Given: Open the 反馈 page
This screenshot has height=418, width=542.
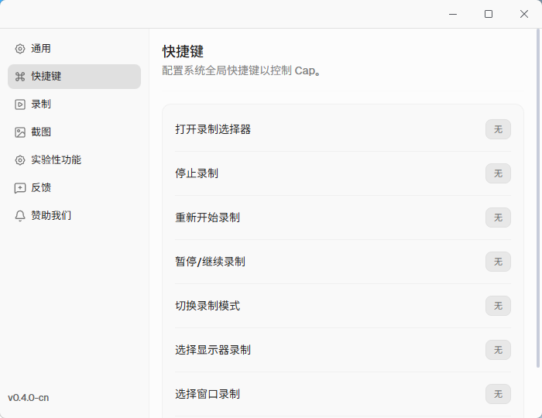Looking at the screenshot, I should 74,188.
